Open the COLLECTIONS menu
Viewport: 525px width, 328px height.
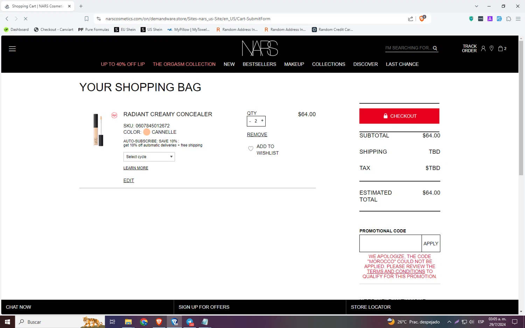(x=329, y=64)
